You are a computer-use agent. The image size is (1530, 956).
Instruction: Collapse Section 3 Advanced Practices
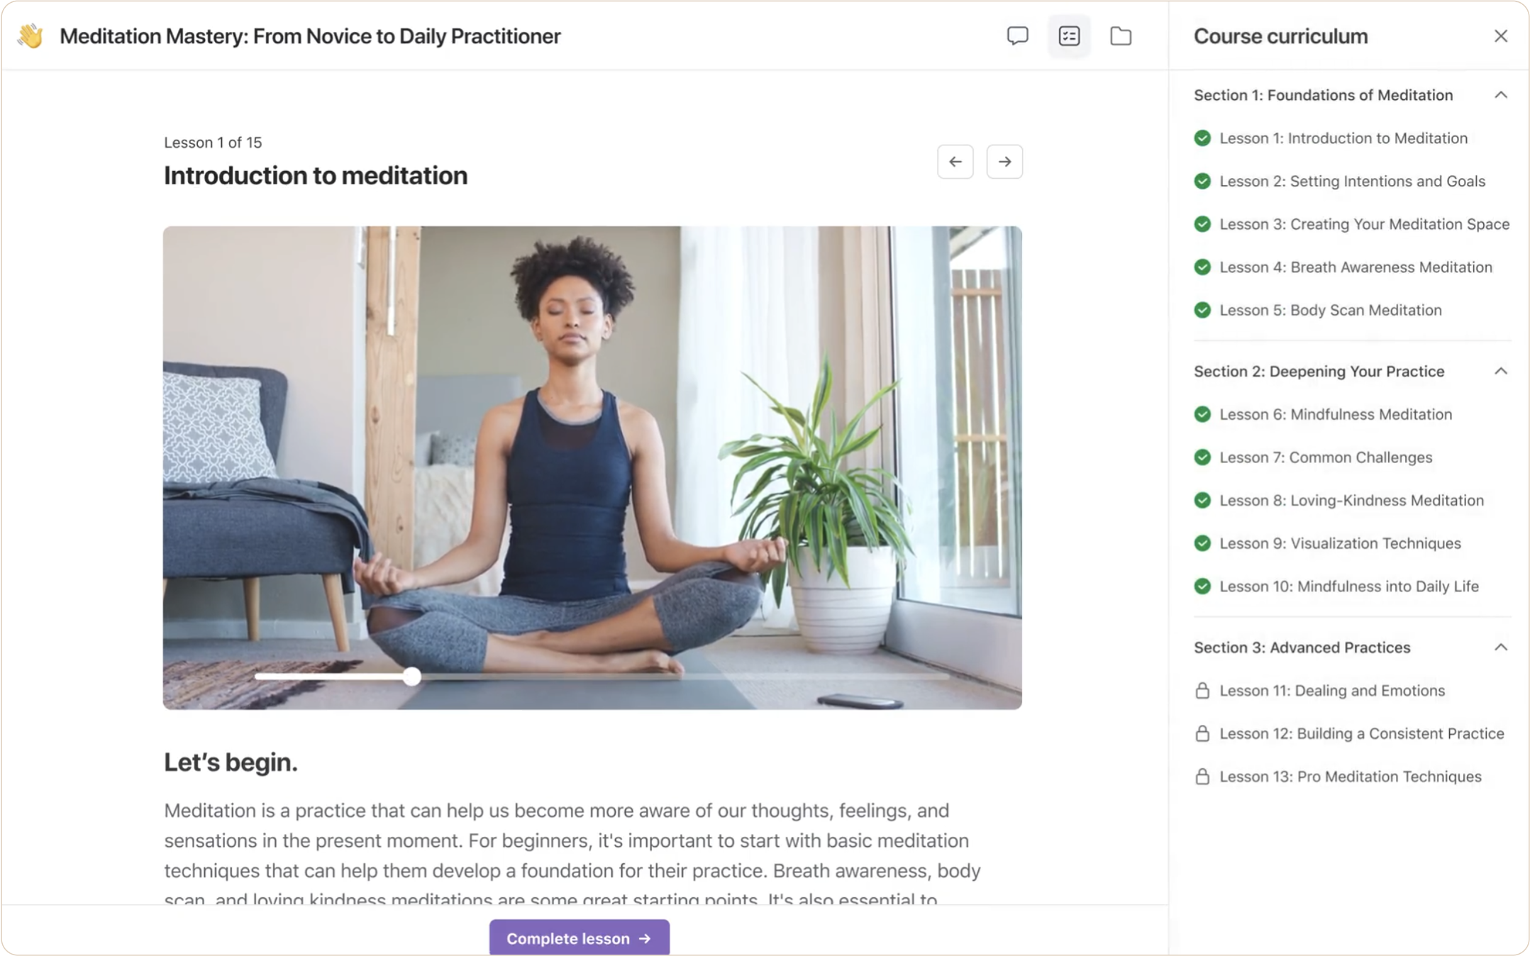(1502, 647)
